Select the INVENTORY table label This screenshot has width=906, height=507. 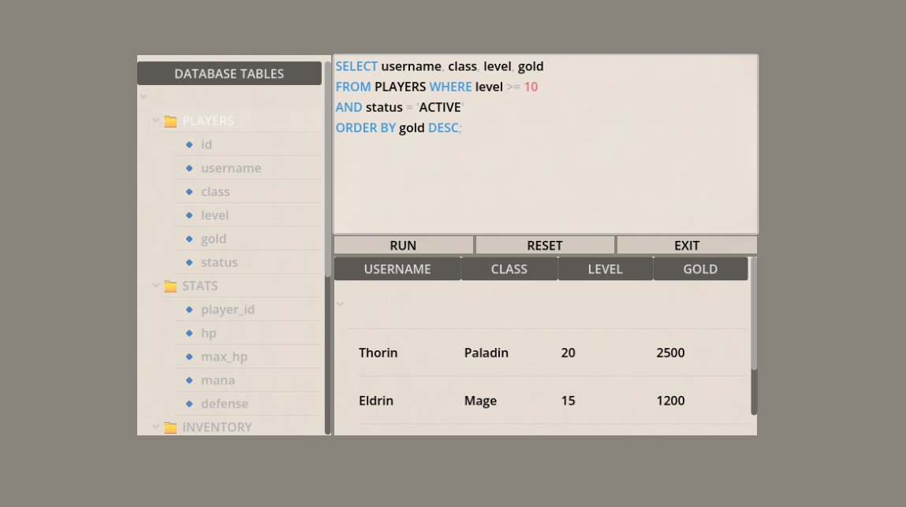tap(218, 427)
